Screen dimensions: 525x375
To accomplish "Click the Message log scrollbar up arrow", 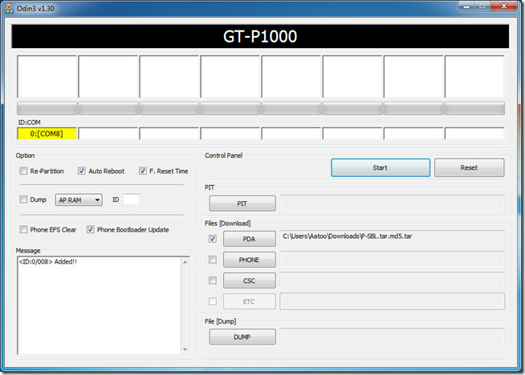I will coord(185,262).
